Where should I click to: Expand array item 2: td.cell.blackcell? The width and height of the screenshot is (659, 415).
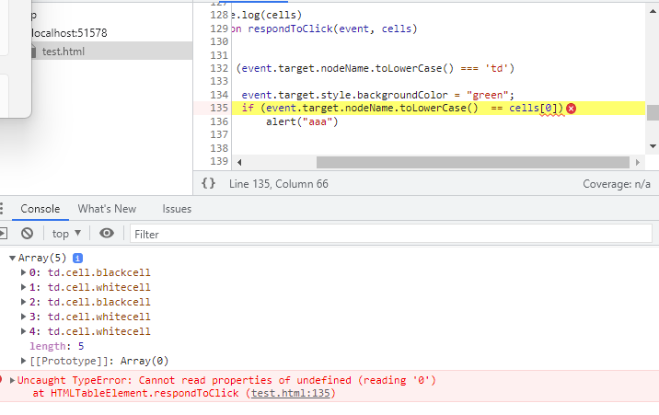coord(24,302)
